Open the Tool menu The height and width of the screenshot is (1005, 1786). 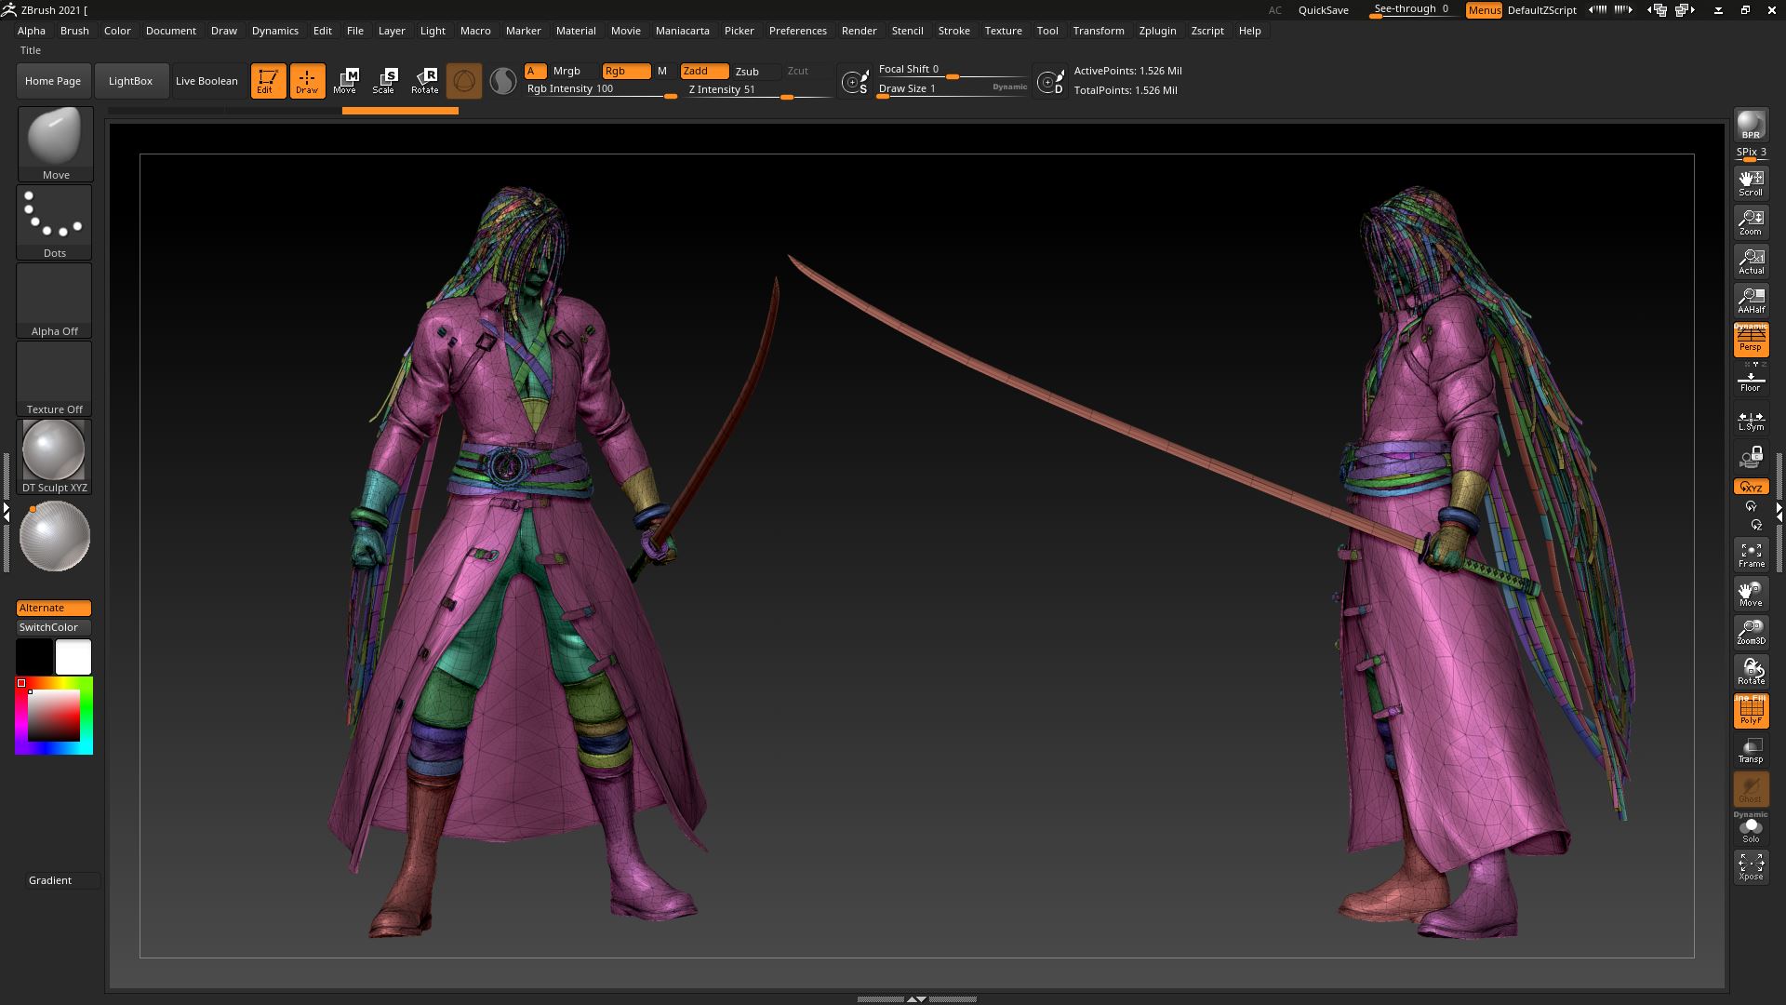pyautogui.click(x=1047, y=31)
